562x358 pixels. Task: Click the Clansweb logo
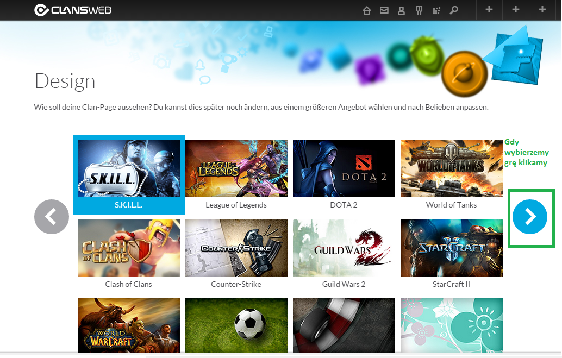point(73,10)
